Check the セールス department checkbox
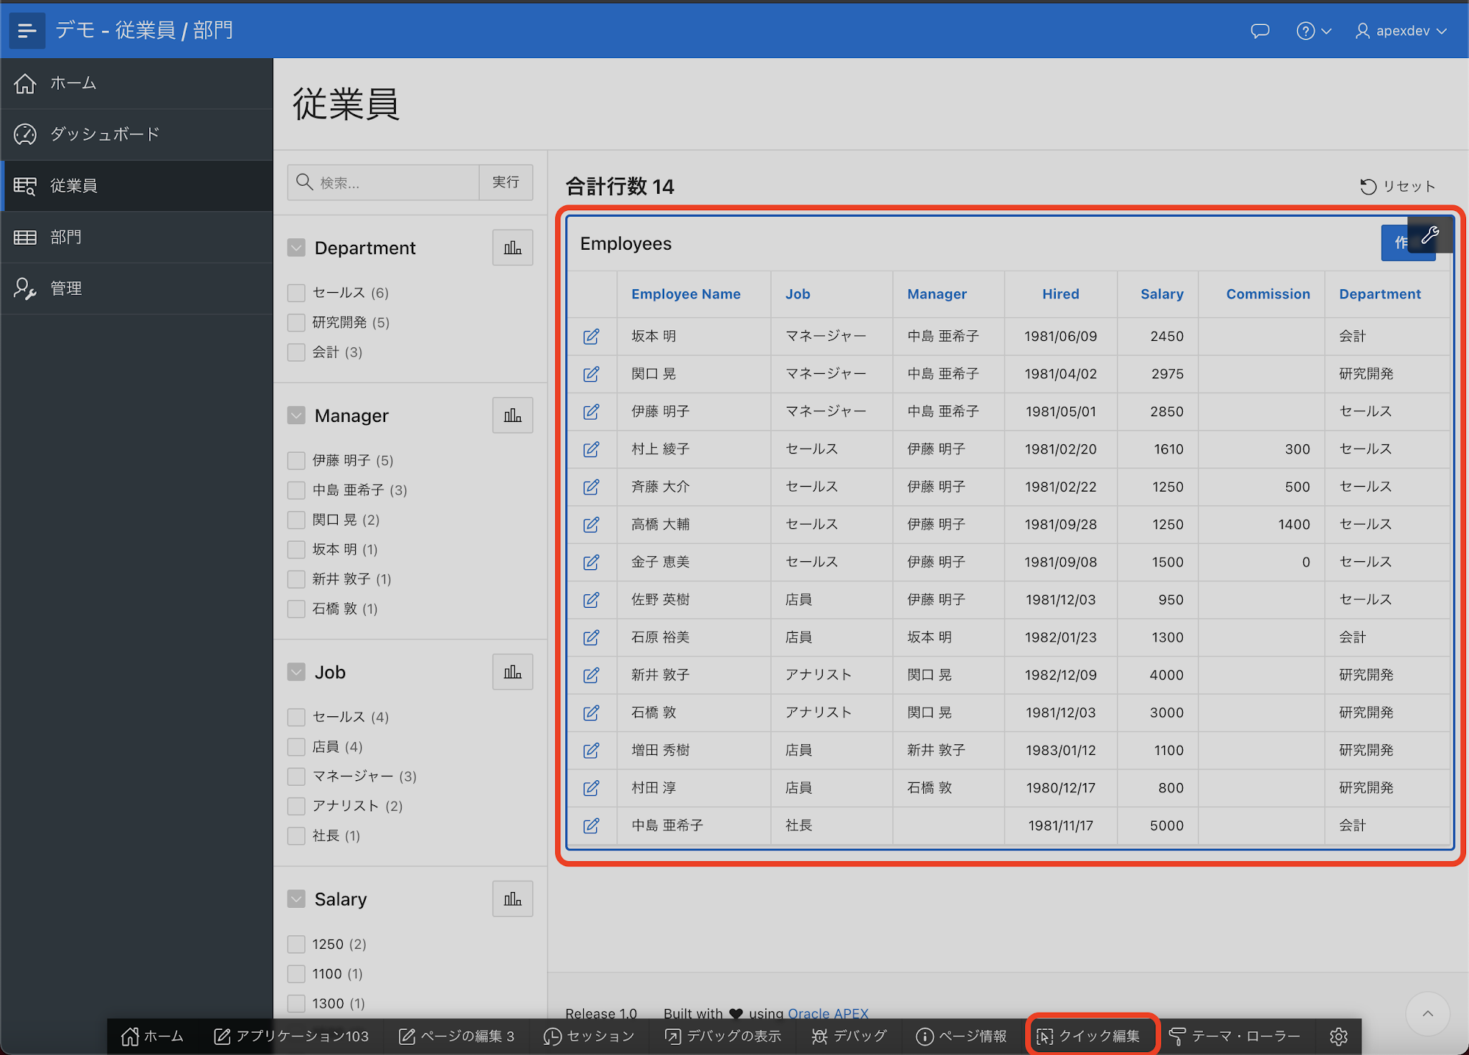 pyautogui.click(x=296, y=293)
